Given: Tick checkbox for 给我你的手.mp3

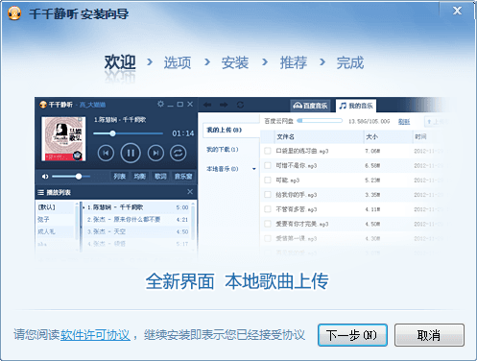Looking at the screenshot, I should coord(268,195).
